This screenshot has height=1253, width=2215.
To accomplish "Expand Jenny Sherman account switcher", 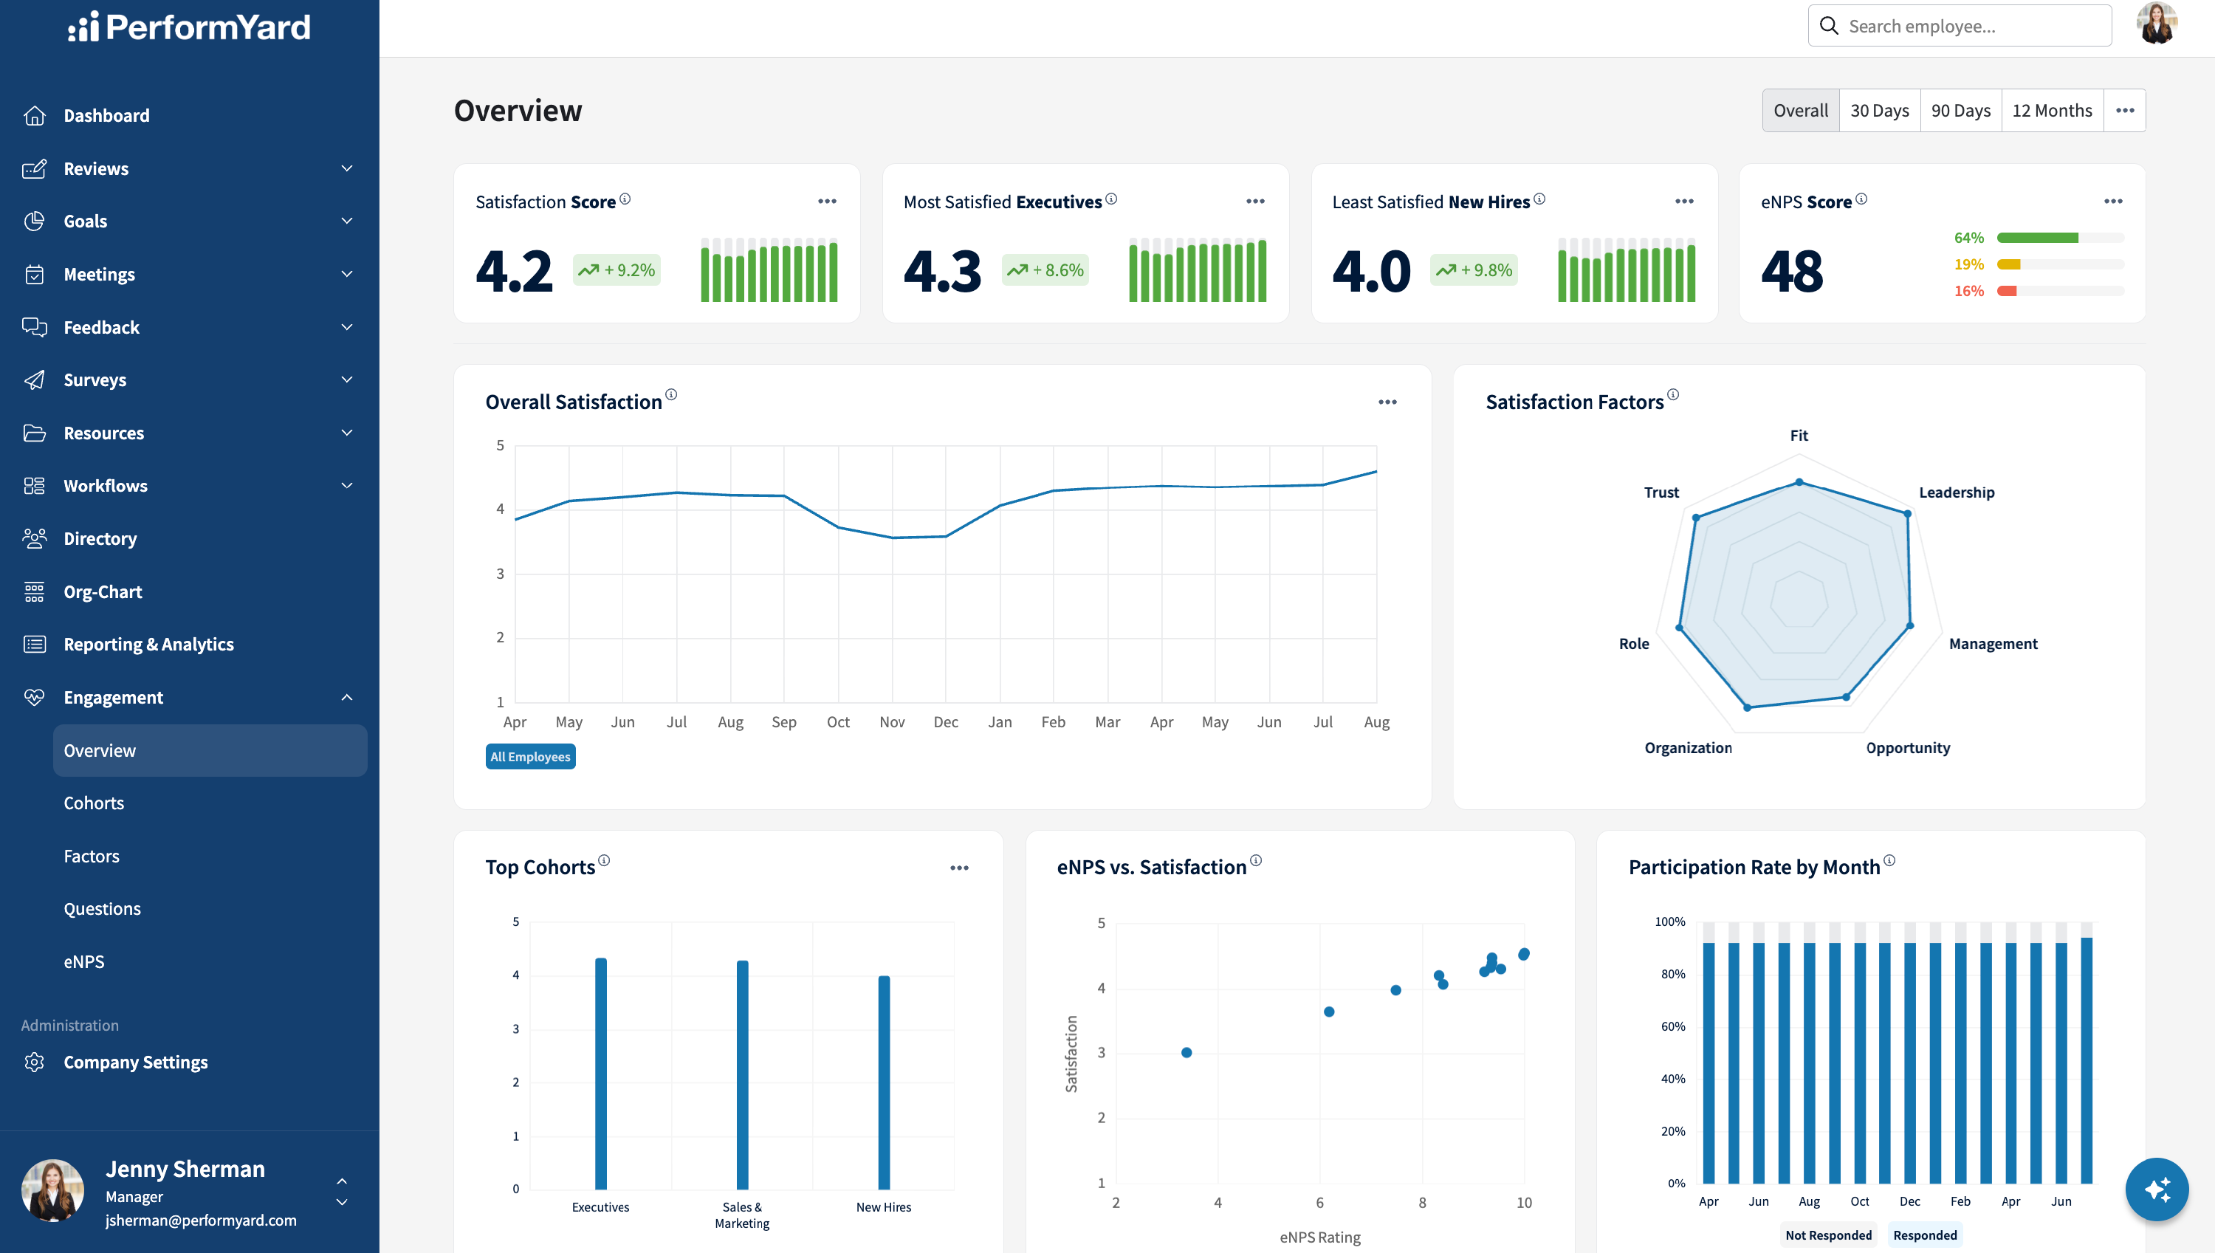I will (x=342, y=1192).
